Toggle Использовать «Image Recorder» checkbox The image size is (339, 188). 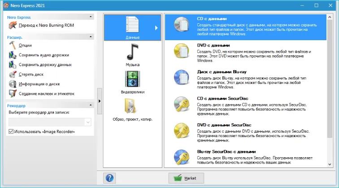(x=11, y=132)
